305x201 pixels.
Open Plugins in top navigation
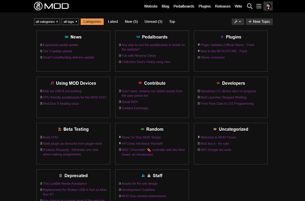pos(205,6)
